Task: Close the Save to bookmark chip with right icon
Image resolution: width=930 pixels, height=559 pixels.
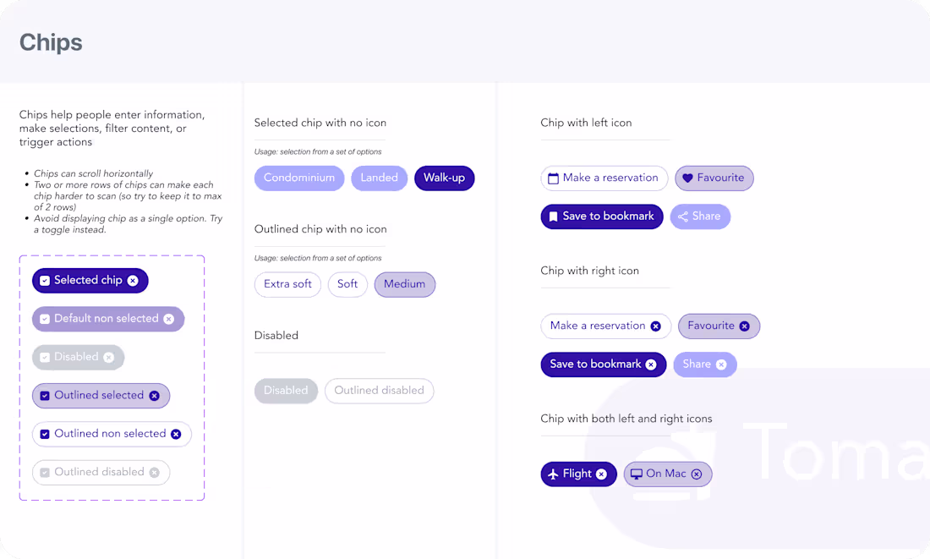Action: point(651,364)
